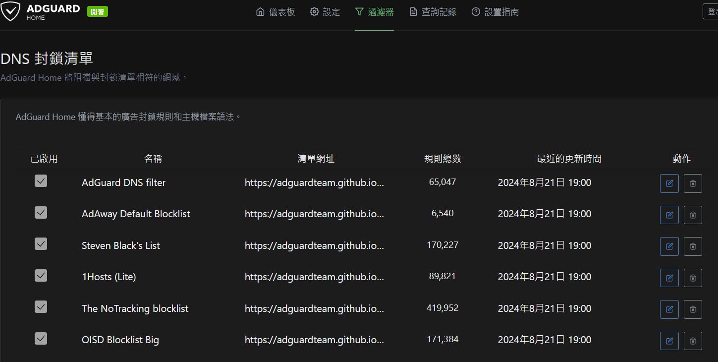718x362 pixels.
Task: Delete the AdAway Default Blocklist entry
Action: point(693,215)
